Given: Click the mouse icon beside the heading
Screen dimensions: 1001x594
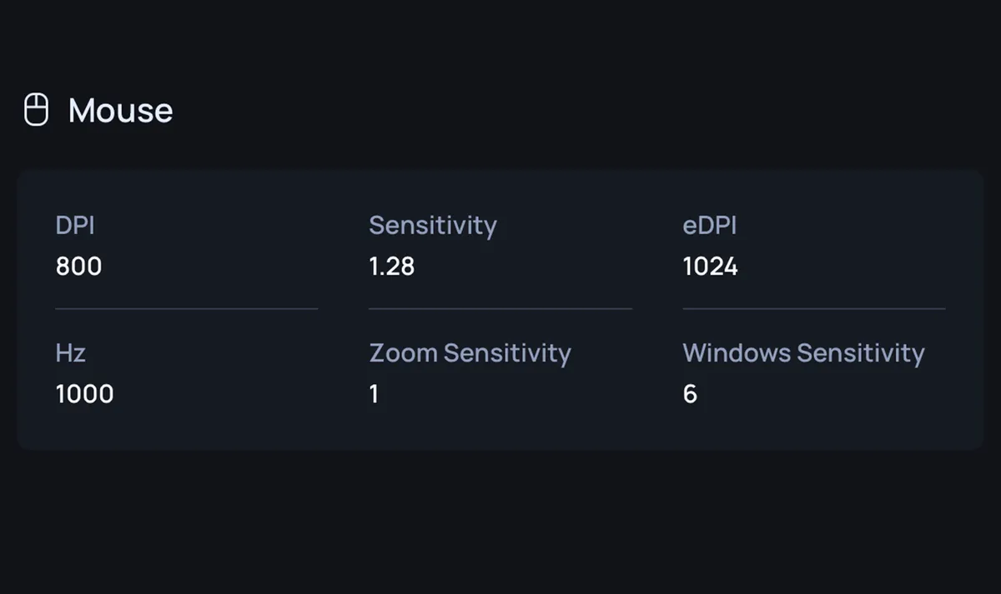Looking at the screenshot, I should [x=36, y=110].
